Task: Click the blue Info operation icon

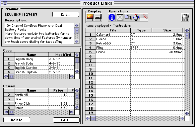Action: click(112, 17)
